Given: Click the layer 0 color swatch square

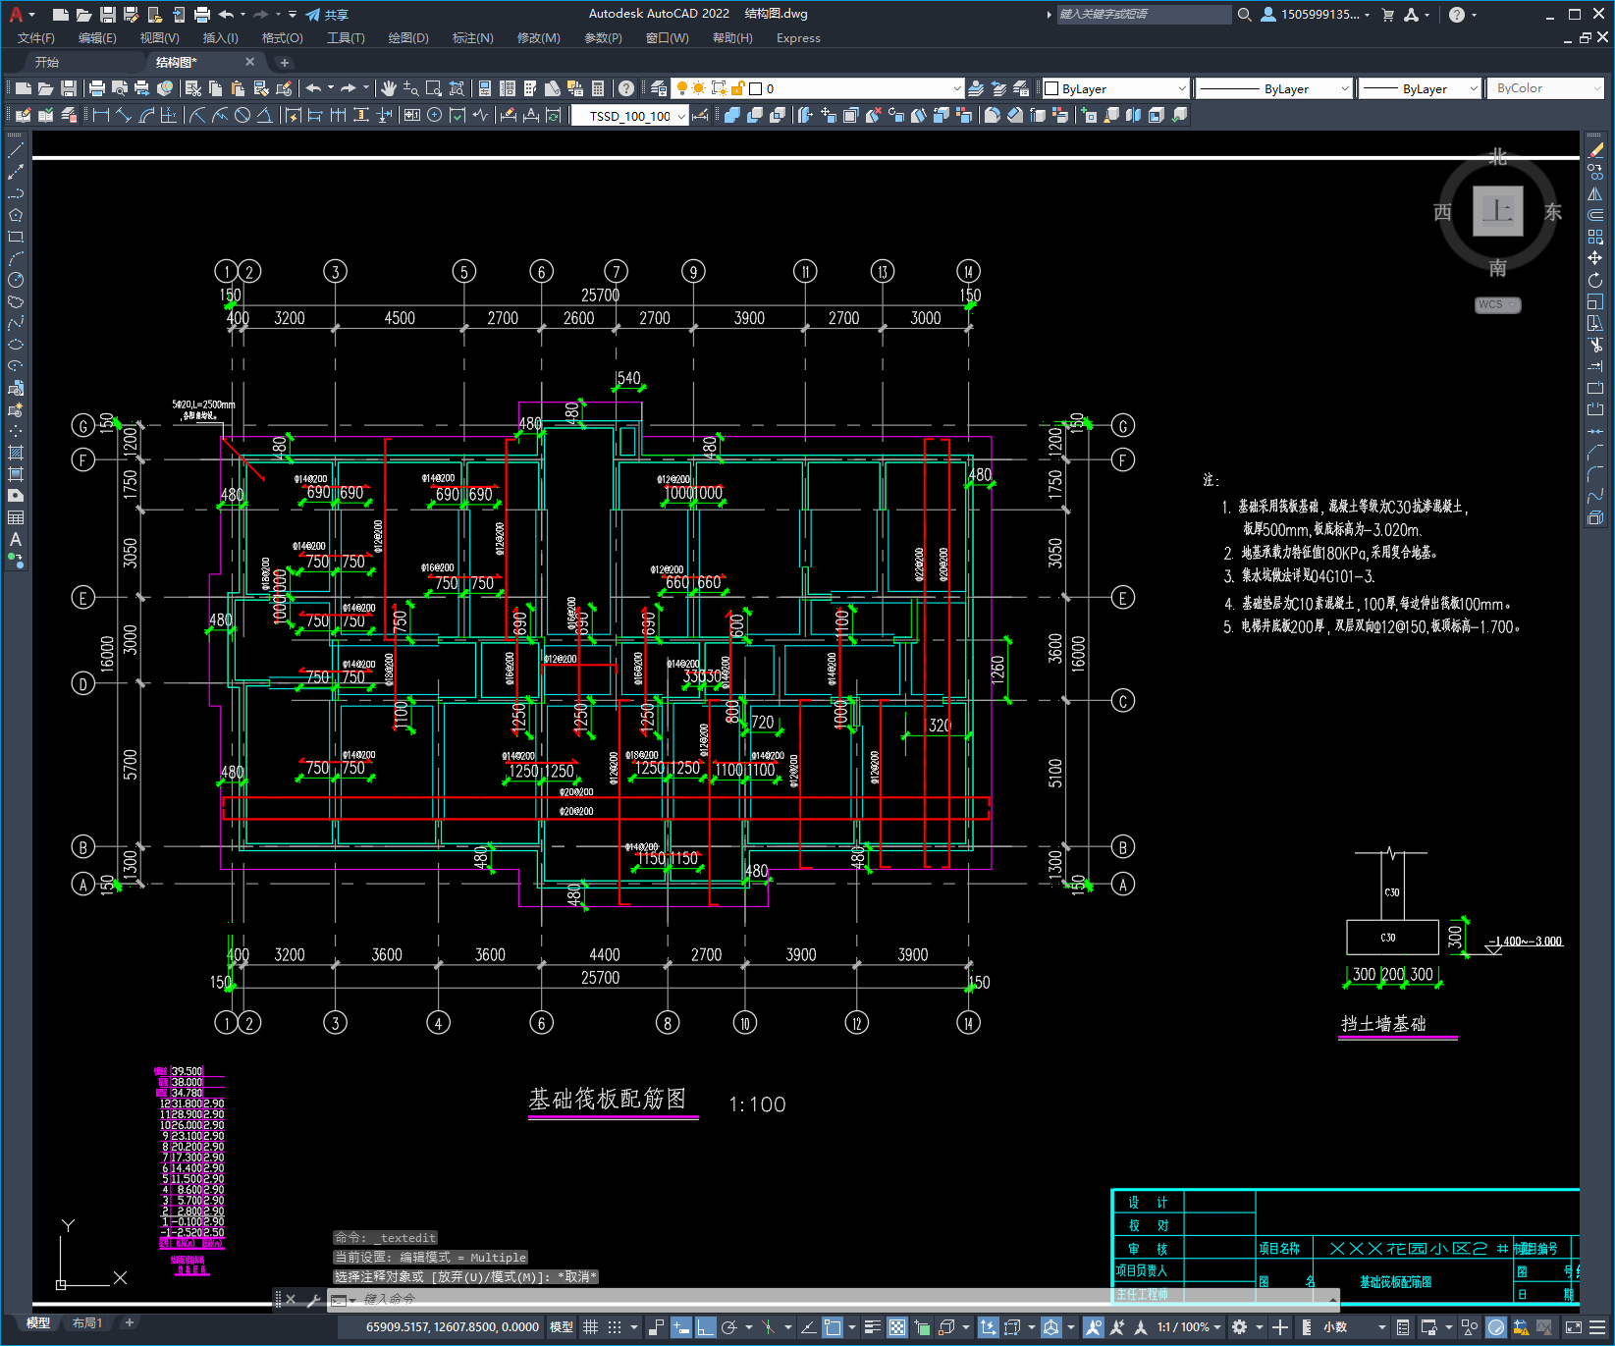Looking at the screenshot, I should pyautogui.click(x=756, y=88).
